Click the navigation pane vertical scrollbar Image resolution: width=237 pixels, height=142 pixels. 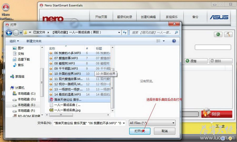coord(42,82)
